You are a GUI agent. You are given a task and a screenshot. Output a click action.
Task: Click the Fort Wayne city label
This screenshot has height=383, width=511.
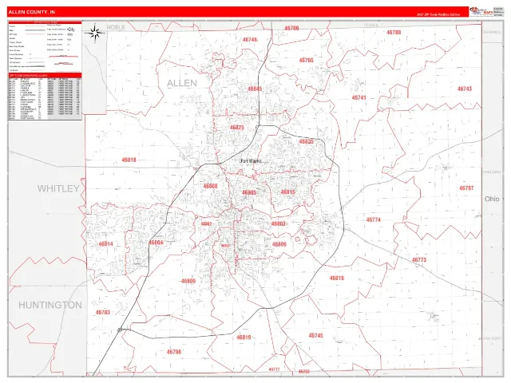[251, 161]
